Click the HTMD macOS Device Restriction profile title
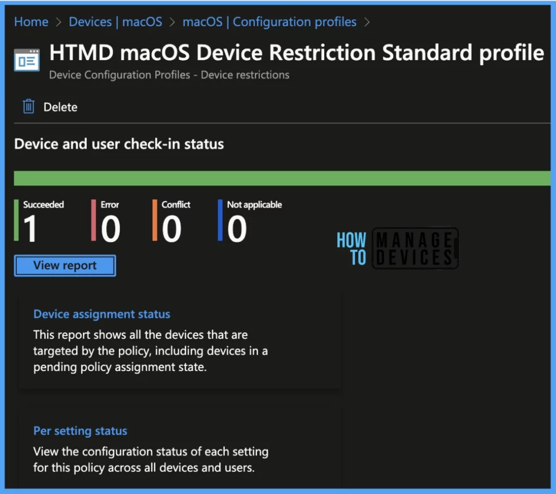The width and height of the screenshot is (556, 494). coord(296,53)
